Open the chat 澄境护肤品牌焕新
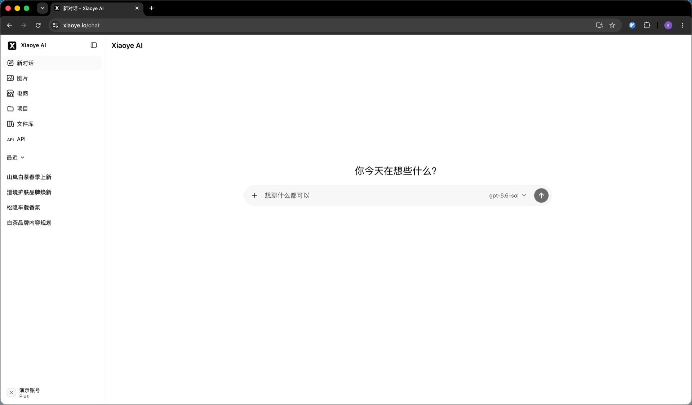Image resolution: width=692 pixels, height=405 pixels. [52, 192]
